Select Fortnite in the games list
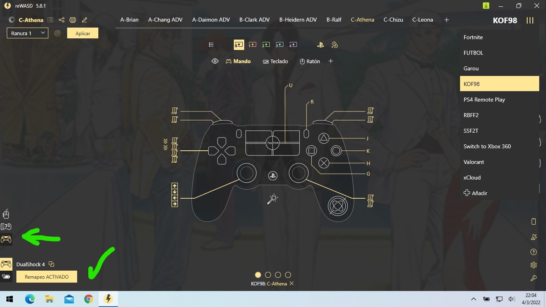Screen dimensions: 546x307 click(x=500, y=37)
